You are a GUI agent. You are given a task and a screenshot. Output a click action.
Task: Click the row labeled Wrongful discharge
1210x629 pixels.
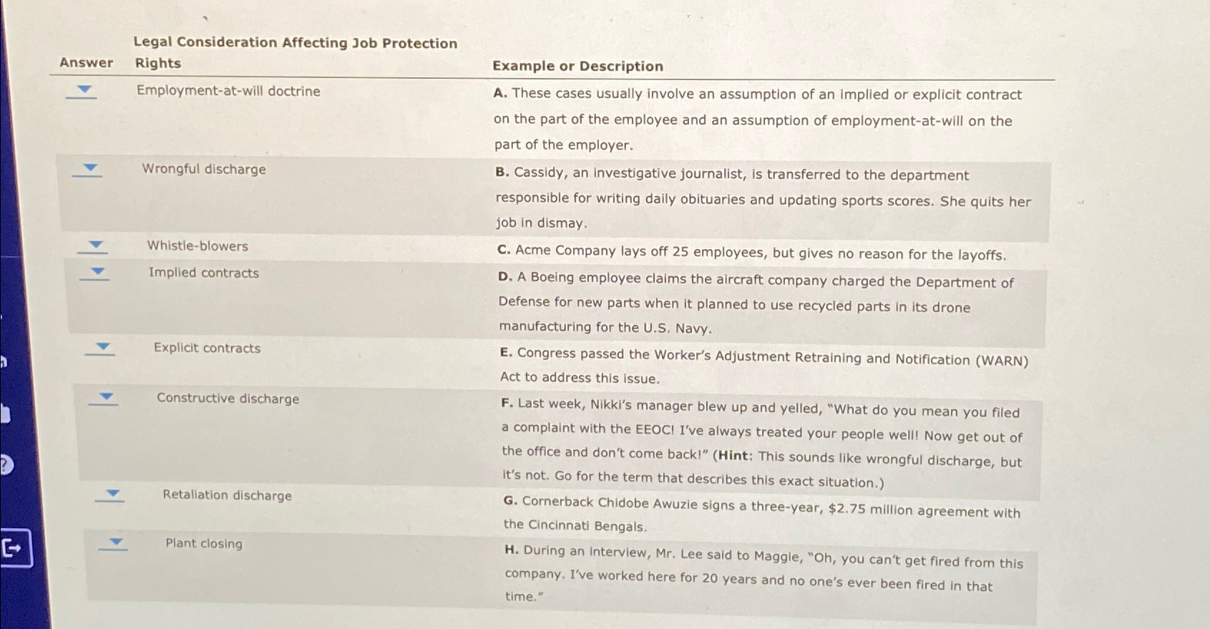click(x=203, y=170)
